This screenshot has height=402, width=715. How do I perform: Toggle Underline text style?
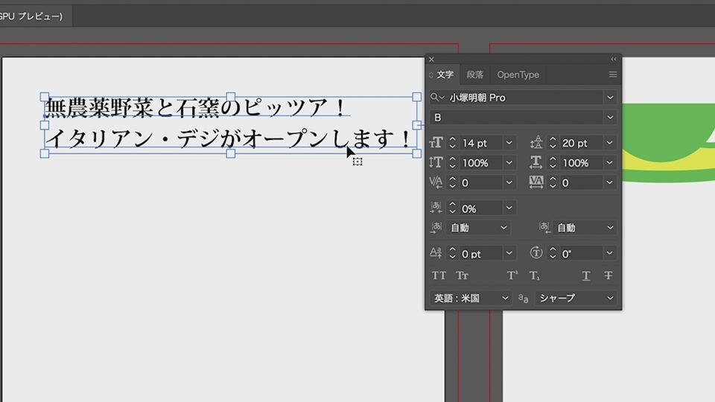click(x=586, y=275)
